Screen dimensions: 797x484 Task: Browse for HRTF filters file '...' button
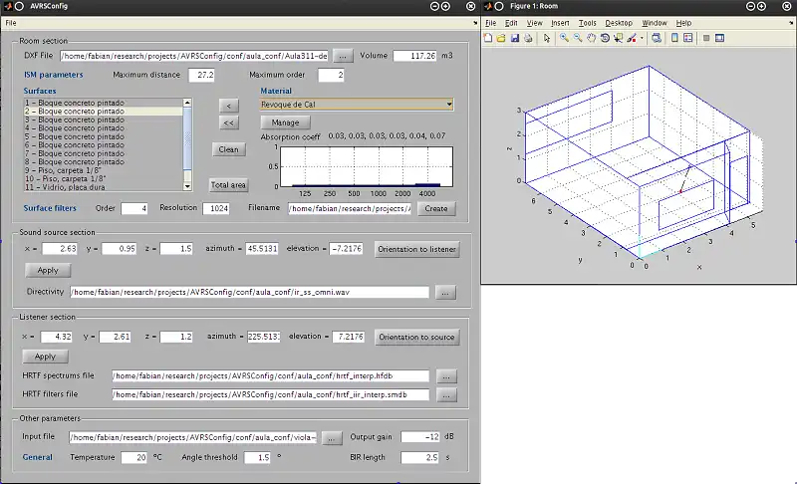(x=445, y=395)
